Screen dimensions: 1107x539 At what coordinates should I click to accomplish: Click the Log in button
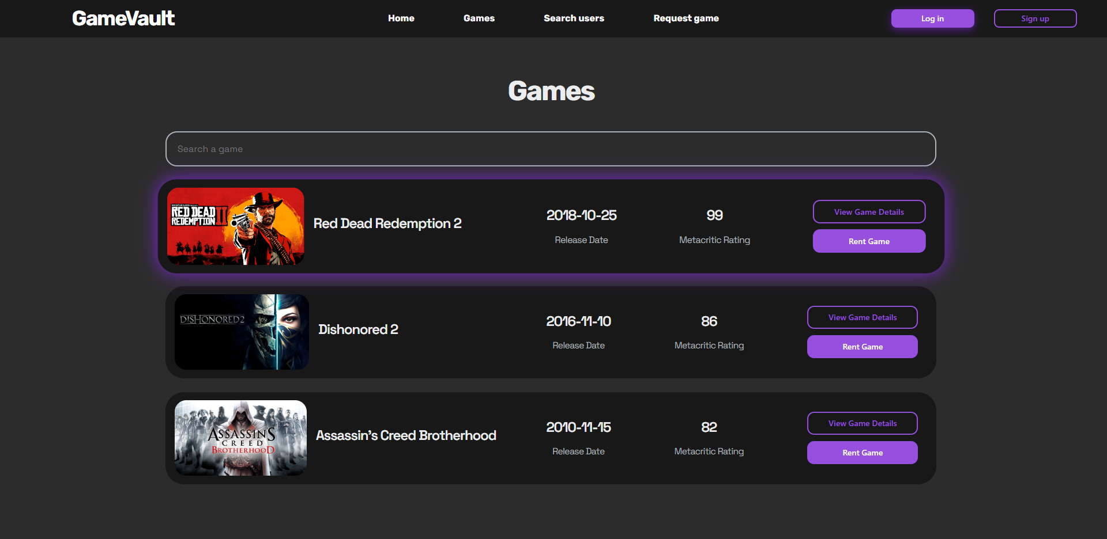point(933,18)
